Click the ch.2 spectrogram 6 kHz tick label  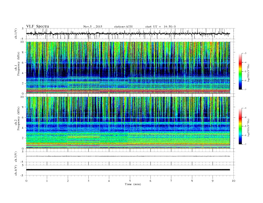click(23, 117)
